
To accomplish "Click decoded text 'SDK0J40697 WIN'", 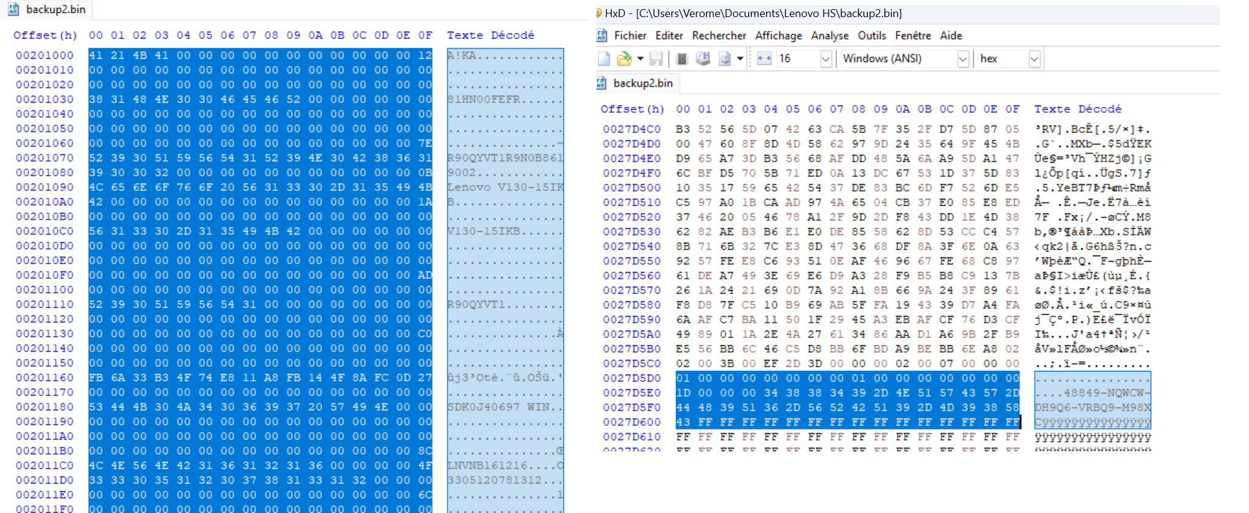I will pos(498,407).
